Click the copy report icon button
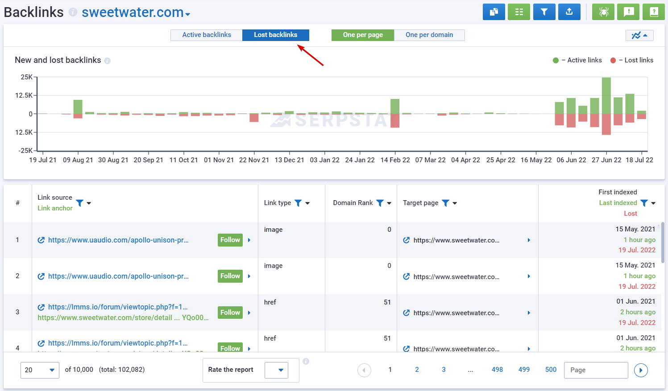 point(494,12)
